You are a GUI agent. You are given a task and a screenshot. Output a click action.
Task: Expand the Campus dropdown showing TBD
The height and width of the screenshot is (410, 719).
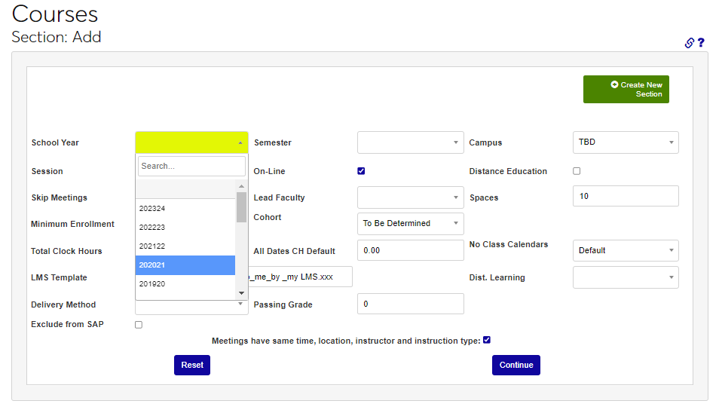(626, 142)
